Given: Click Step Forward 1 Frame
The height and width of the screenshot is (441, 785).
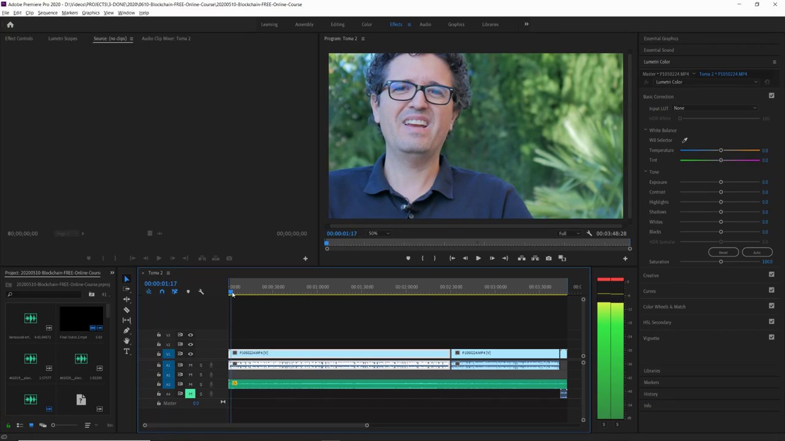Looking at the screenshot, I should click(491, 258).
